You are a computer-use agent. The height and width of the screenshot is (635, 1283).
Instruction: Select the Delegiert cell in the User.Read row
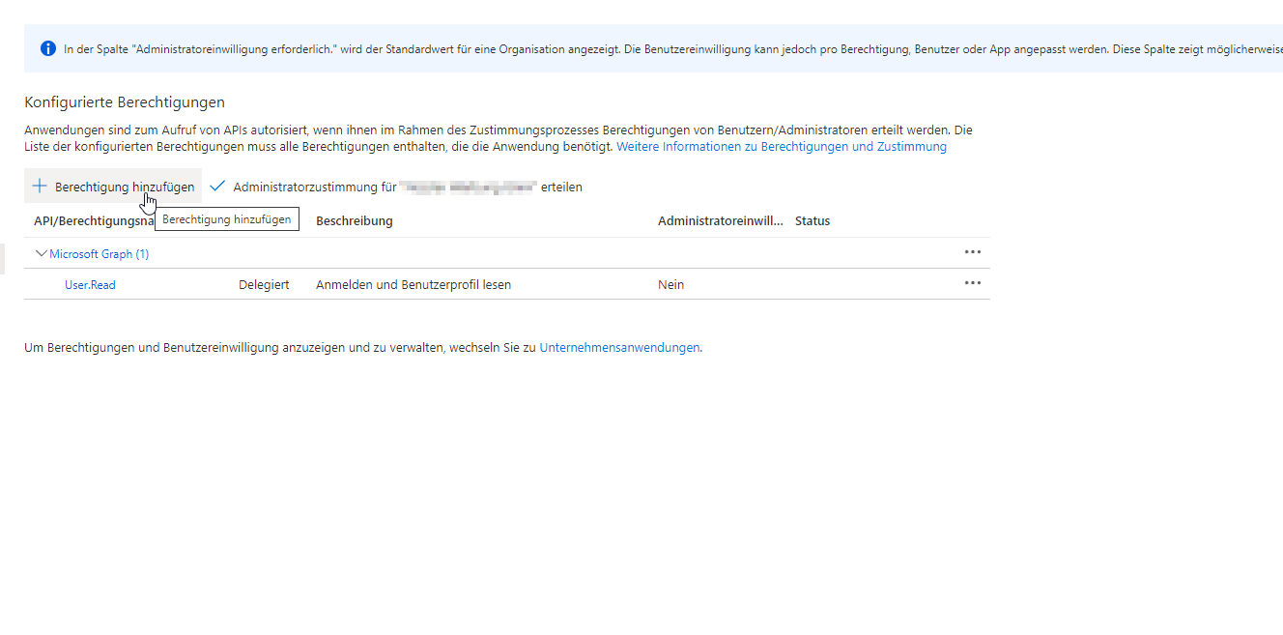click(264, 285)
